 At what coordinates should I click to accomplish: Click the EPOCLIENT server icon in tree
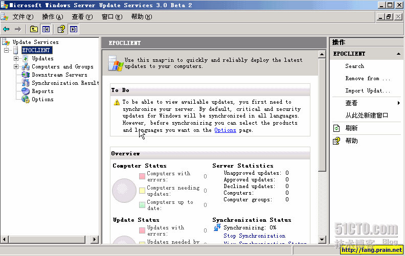[16, 50]
